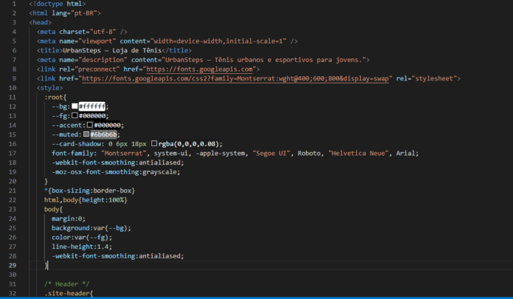Click the white --bg color swatch
513x299 pixels.
(75, 106)
